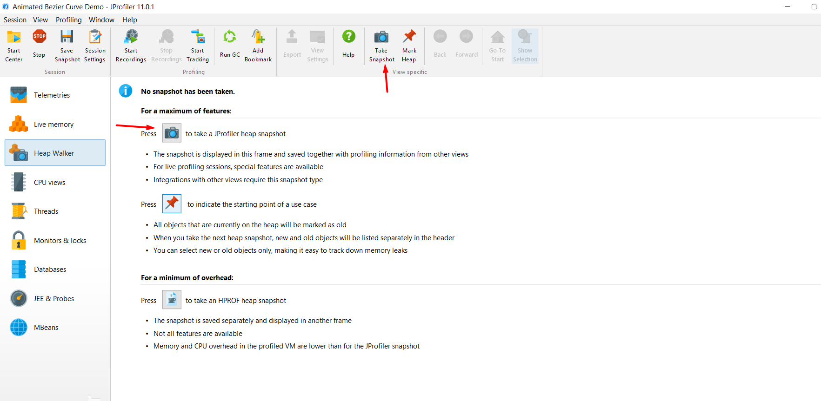
Task: Open the Window menu
Action: [101, 20]
